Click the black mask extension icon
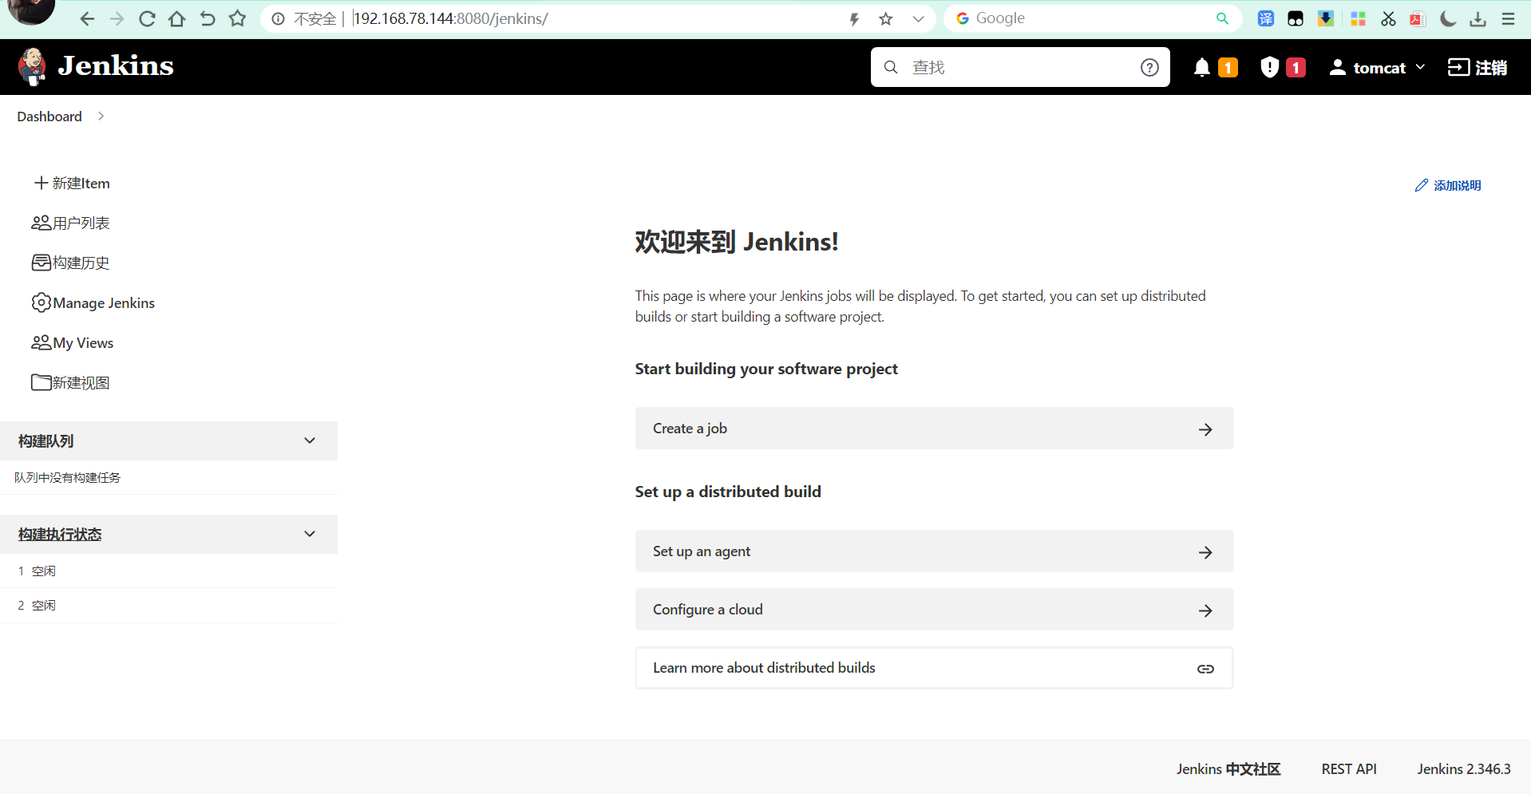The width and height of the screenshot is (1531, 794). 1296,18
